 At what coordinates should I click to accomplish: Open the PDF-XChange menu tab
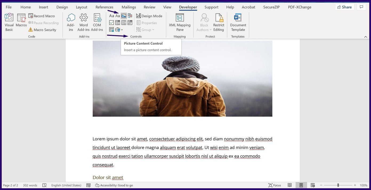pos(299,7)
